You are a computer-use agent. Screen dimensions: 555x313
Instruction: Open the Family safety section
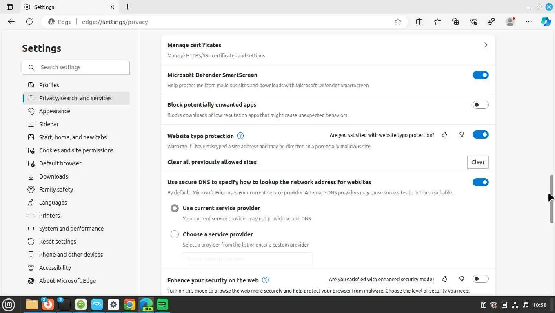[76, 190]
